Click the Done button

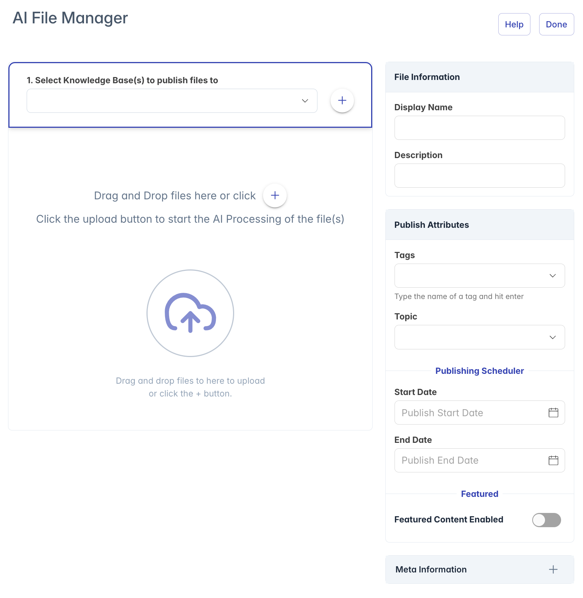pyautogui.click(x=556, y=24)
